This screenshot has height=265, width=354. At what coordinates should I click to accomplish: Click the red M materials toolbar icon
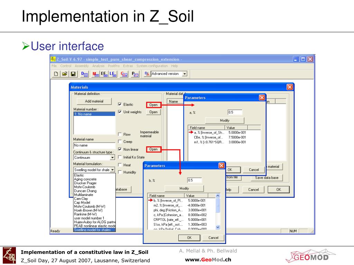click(x=95, y=74)
